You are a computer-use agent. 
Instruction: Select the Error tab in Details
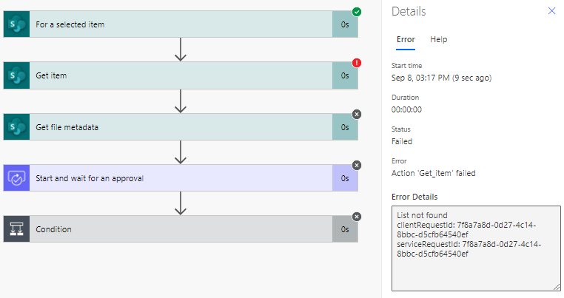pyautogui.click(x=406, y=39)
